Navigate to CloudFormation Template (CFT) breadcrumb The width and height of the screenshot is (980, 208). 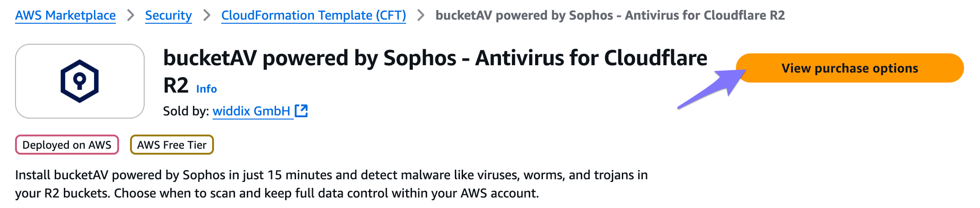click(313, 16)
